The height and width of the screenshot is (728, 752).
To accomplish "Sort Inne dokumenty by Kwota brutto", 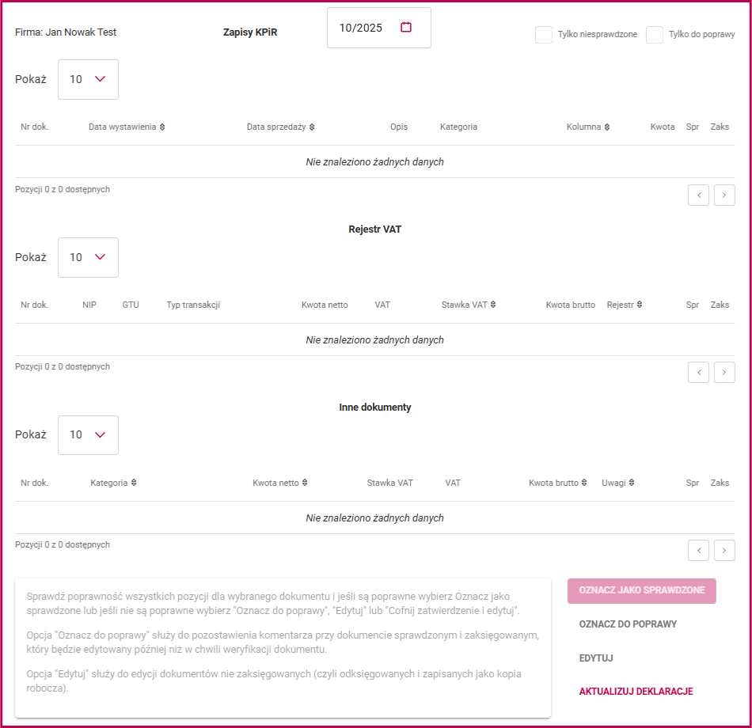I will click(x=558, y=483).
